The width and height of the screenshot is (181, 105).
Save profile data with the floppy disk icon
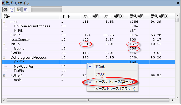coord(19,9)
